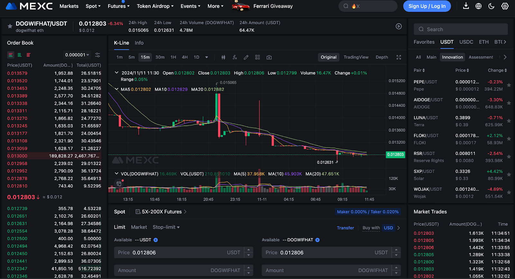Add USDT funds plus icon
Viewport: 515px width, 279px height.
click(x=155, y=240)
